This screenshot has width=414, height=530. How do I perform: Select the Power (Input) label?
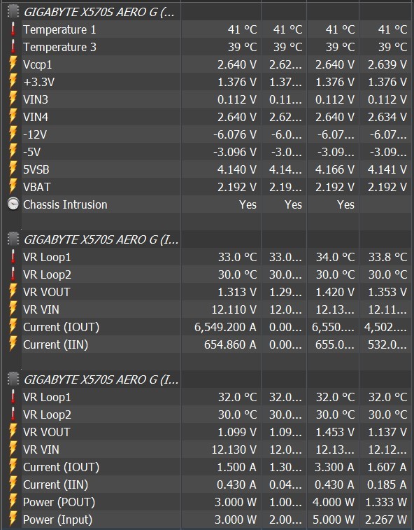coord(57,520)
